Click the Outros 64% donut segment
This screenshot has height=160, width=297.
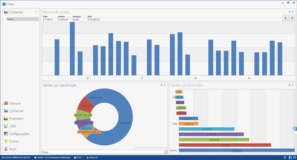[x=125, y=123]
